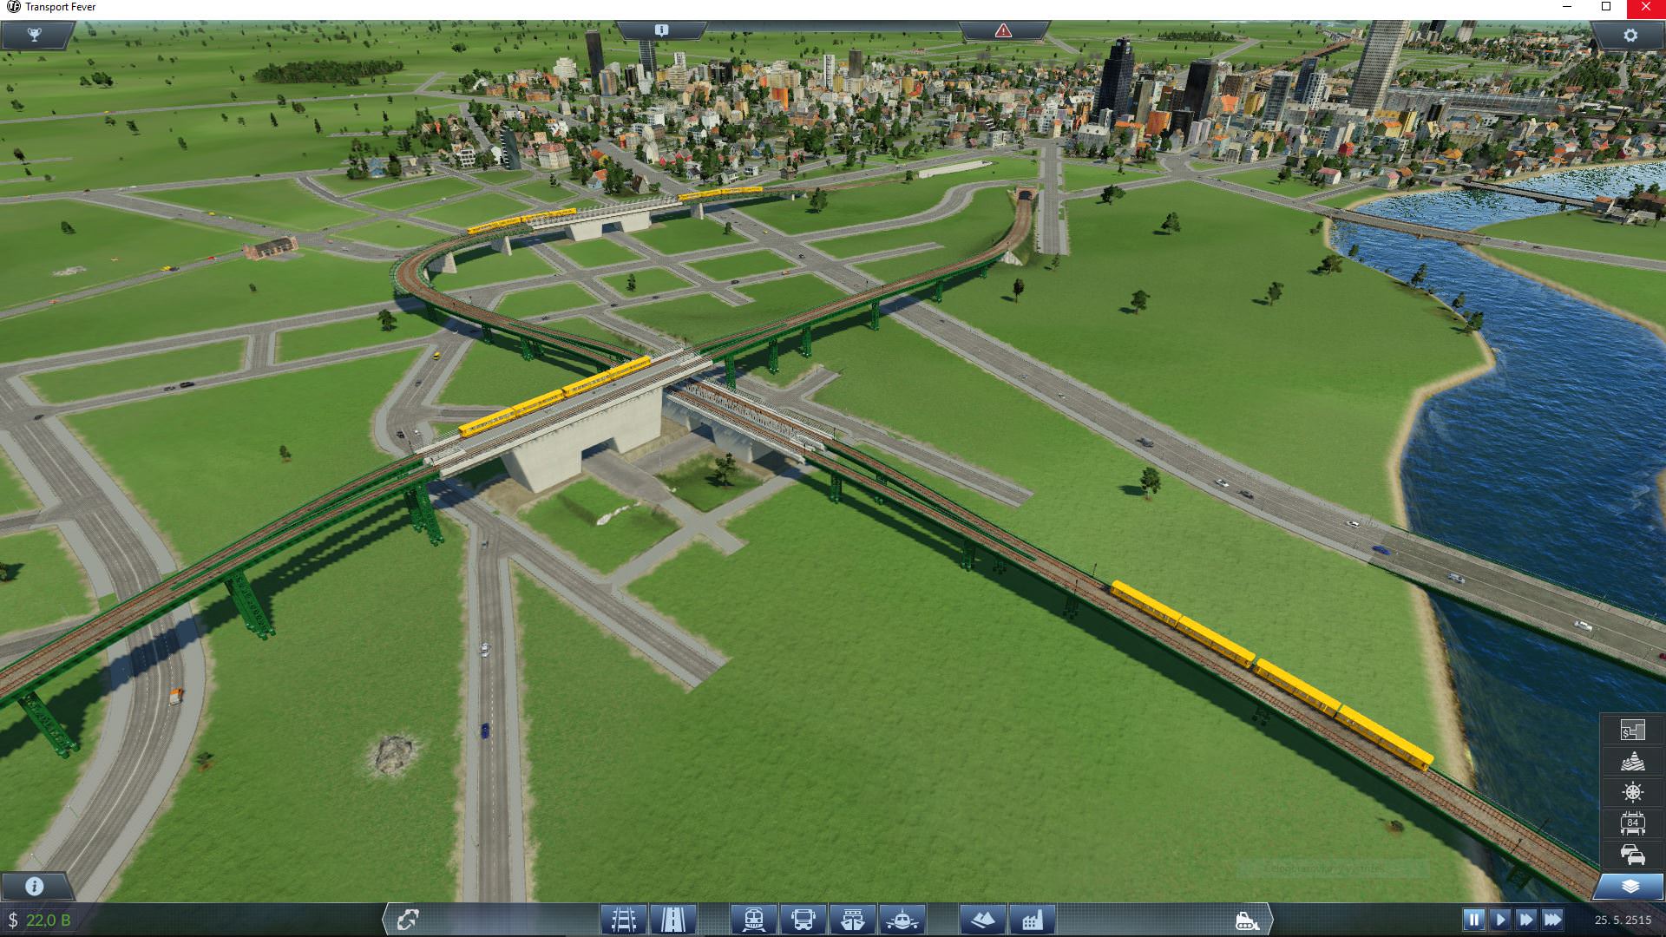Set game to normal play speed
The image size is (1666, 937).
coord(1500,919)
